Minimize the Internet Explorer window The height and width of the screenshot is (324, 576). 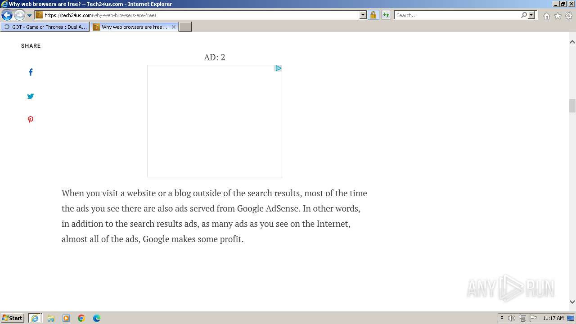click(555, 4)
